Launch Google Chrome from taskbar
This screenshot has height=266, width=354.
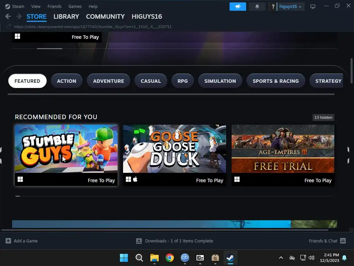tap(169, 258)
